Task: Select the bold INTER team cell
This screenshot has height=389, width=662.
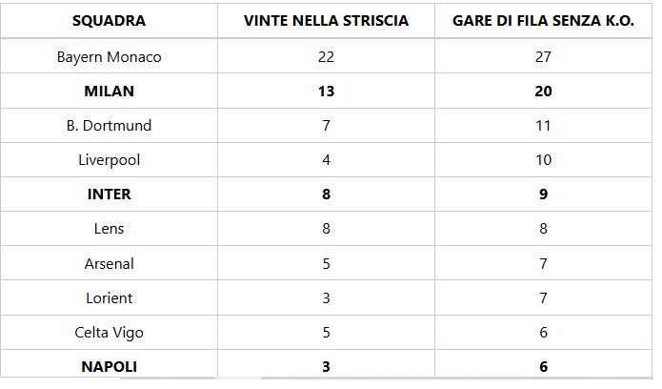Action: point(109,194)
